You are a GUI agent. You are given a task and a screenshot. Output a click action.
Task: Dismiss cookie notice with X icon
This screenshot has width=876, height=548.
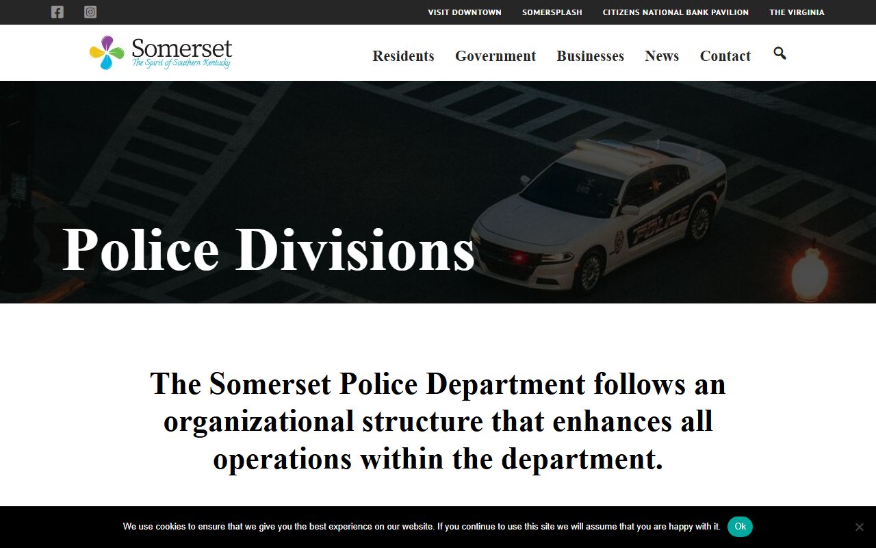[860, 527]
